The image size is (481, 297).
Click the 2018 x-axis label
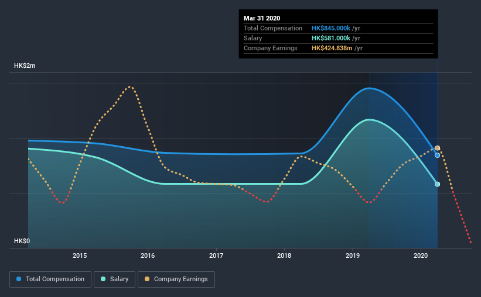point(284,255)
